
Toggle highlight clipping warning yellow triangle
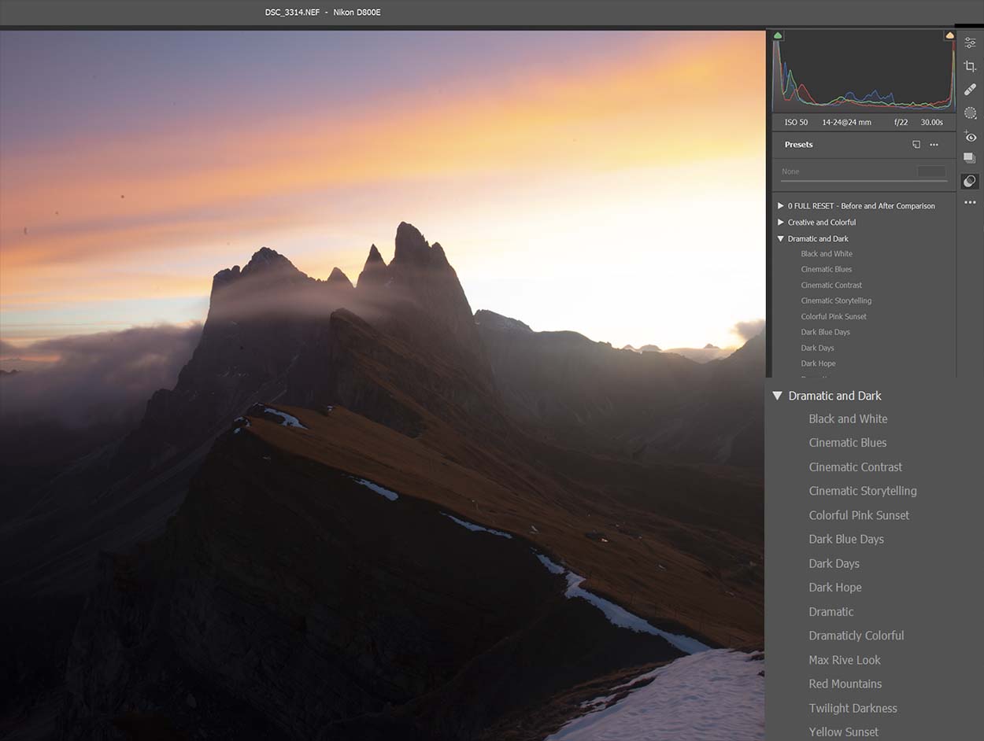point(949,35)
